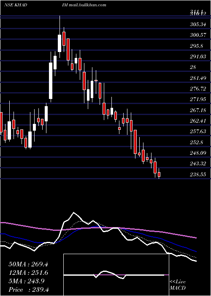Viewport: 211px width, 296px height.
Task: Click the Price : 239.4 readout
Action: 29,290
